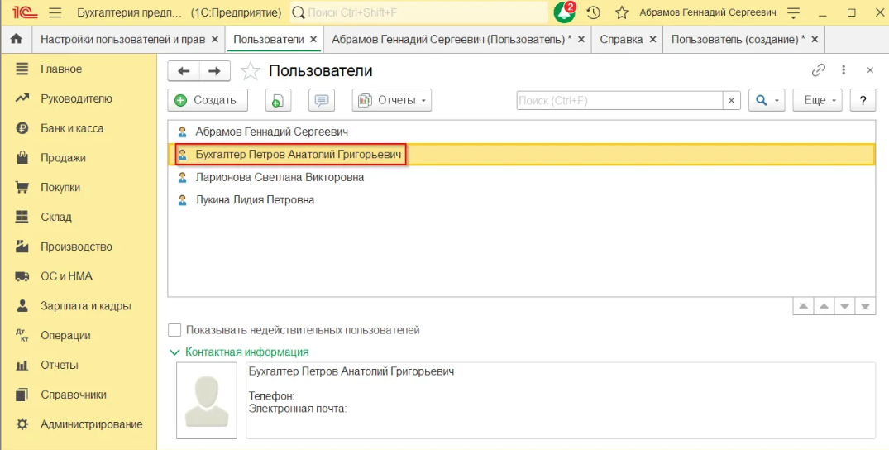Open the search magnifier dropdown
The width and height of the screenshot is (889, 450).
tap(767, 100)
